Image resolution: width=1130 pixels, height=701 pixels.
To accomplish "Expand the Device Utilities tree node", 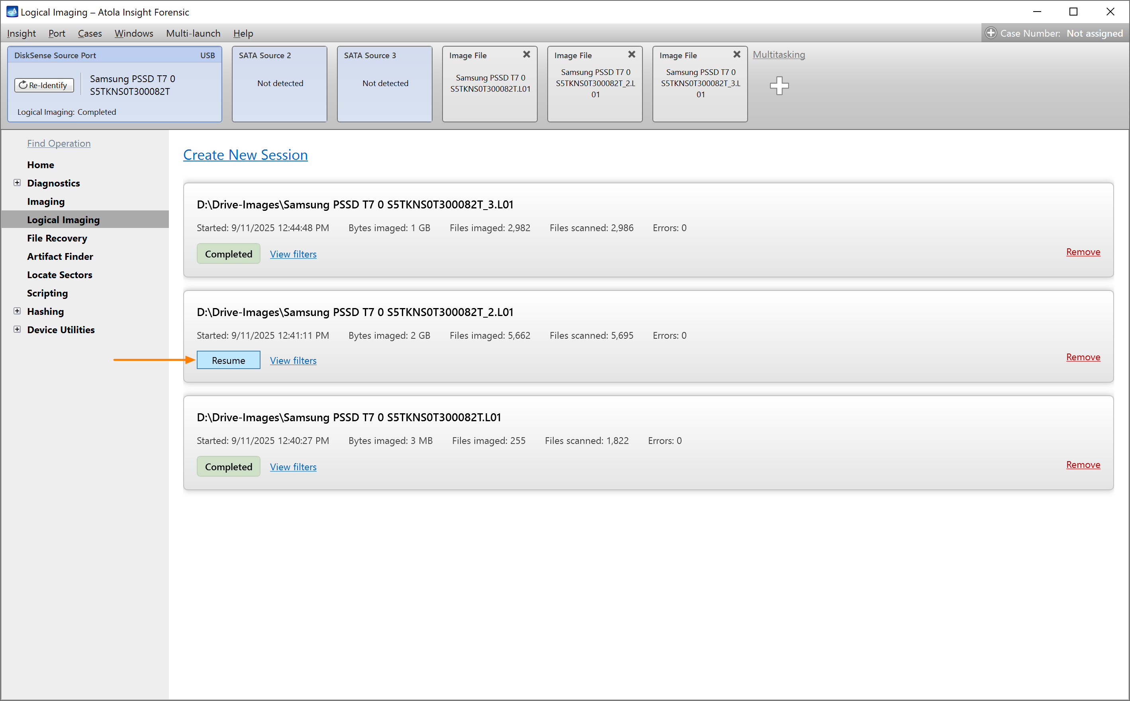I will (17, 329).
